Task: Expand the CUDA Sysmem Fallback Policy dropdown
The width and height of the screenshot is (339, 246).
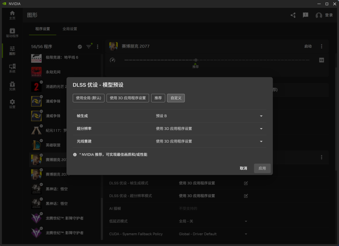Action: click(246, 234)
